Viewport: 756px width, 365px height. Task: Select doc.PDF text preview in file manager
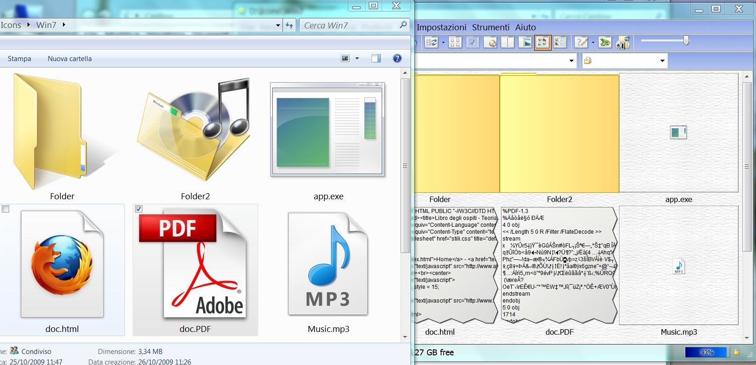(x=559, y=265)
